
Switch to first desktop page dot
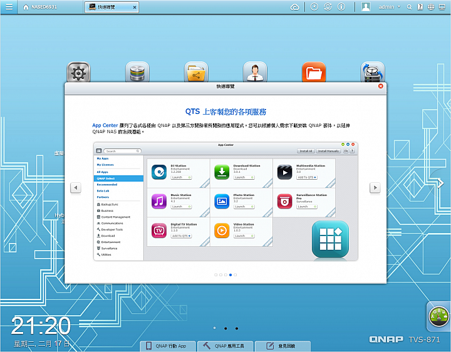pyautogui.click(x=215, y=328)
